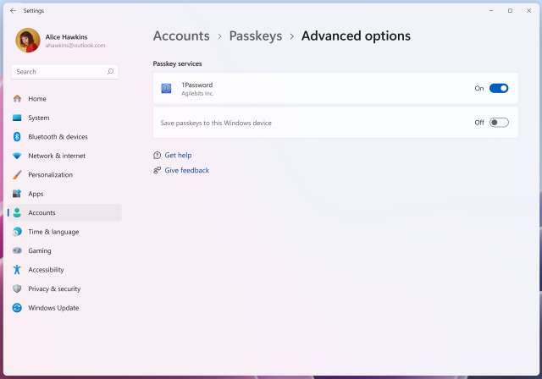This screenshot has height=379, width=542.
Task: Click the Get help question mark icon
Action: pyautogui.click(x=157, y=156)
